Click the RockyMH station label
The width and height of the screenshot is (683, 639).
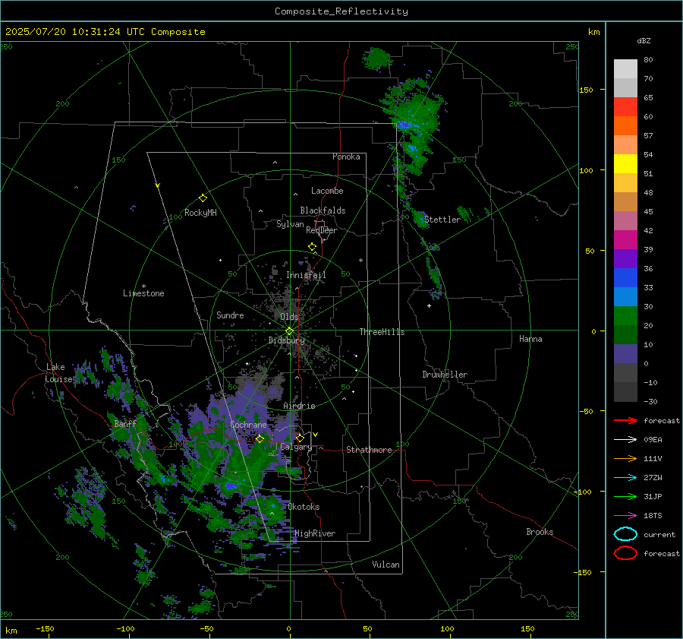coord(200,213)
